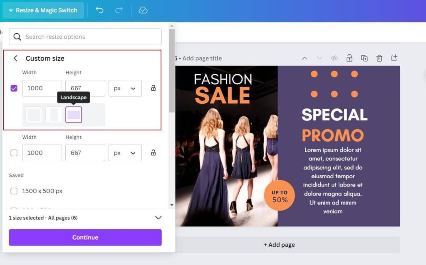Screen dimensions: 426x265
Task: Delete the current page
Action: tap(379, 58)
